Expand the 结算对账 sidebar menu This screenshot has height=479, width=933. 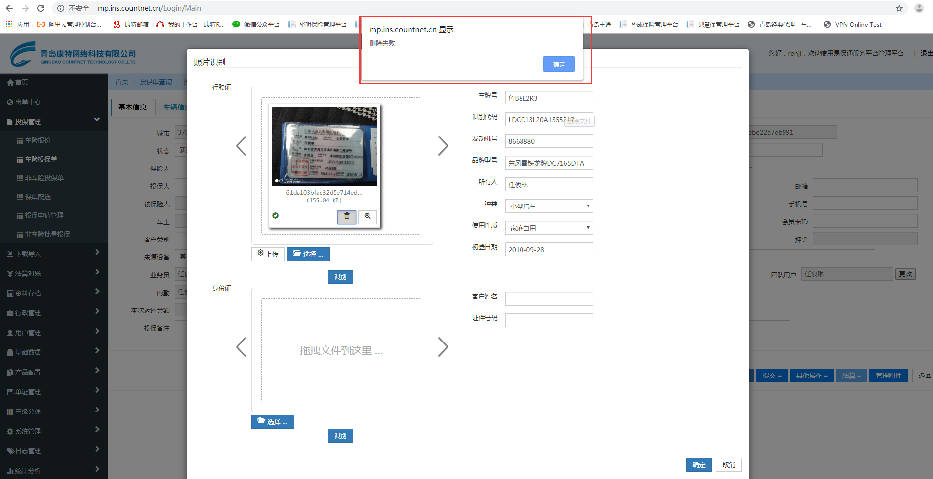pyautogui.click(x=54, y=274)
